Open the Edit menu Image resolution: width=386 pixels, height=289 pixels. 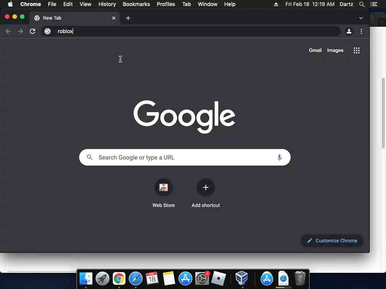tap(68, 4)
